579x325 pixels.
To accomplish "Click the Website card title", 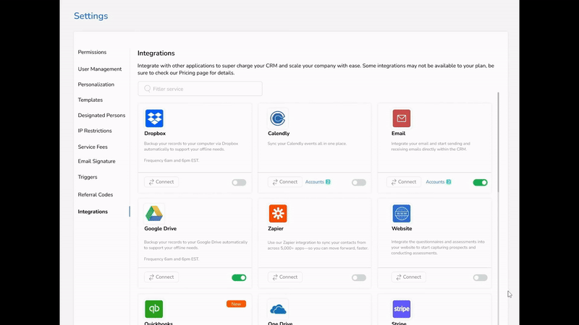I will 402,228.
